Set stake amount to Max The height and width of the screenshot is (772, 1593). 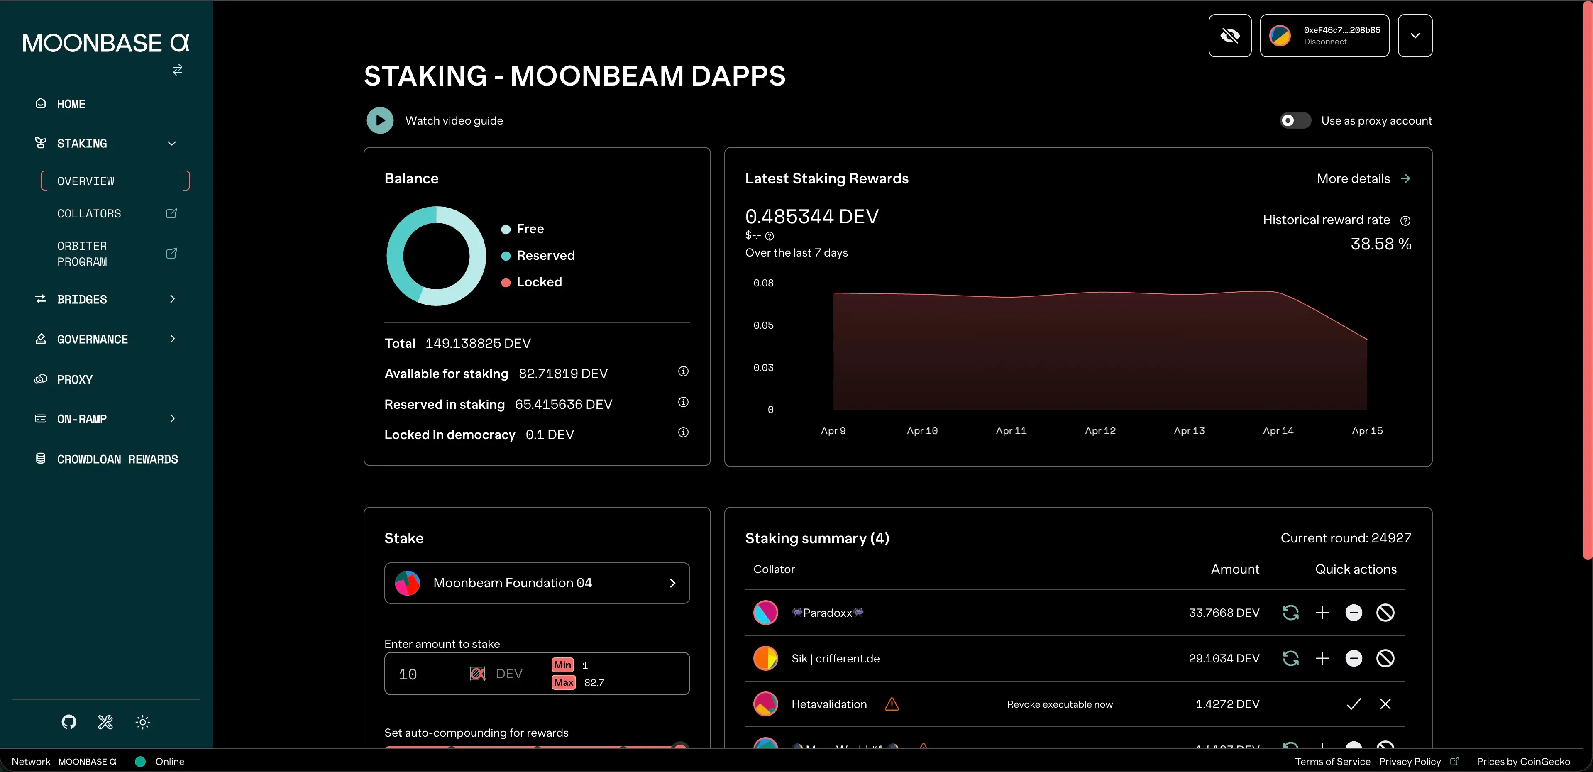coord(564,682)
